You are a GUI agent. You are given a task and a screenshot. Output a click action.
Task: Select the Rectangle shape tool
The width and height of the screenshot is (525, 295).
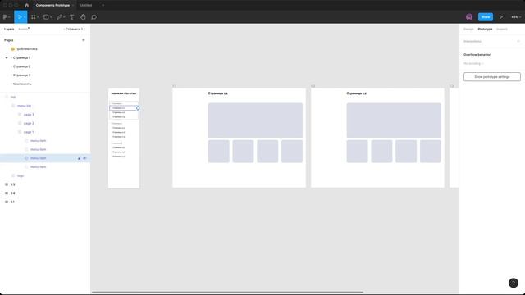click(x=46, y=17)
